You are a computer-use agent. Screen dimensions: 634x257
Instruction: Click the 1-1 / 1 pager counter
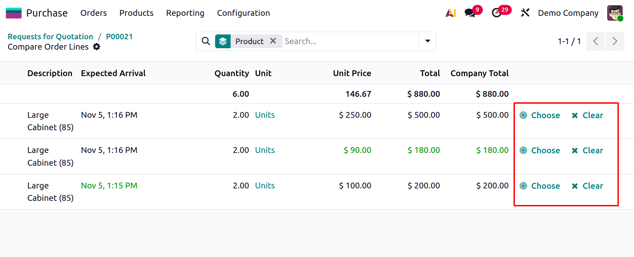point(569,41)
